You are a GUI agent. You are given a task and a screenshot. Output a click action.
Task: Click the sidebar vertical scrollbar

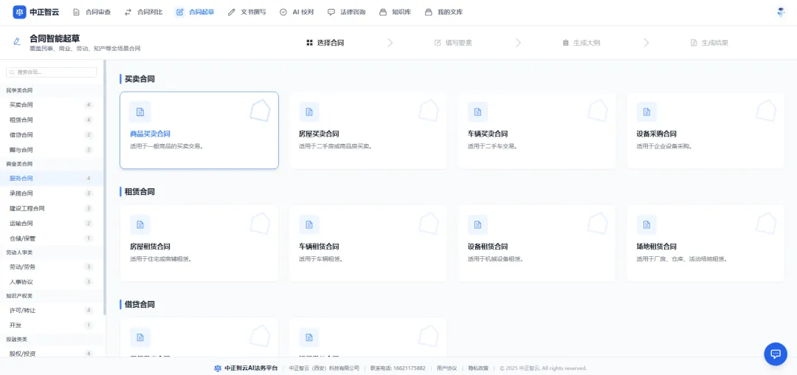pyautogui.click(x=105, y=188)
